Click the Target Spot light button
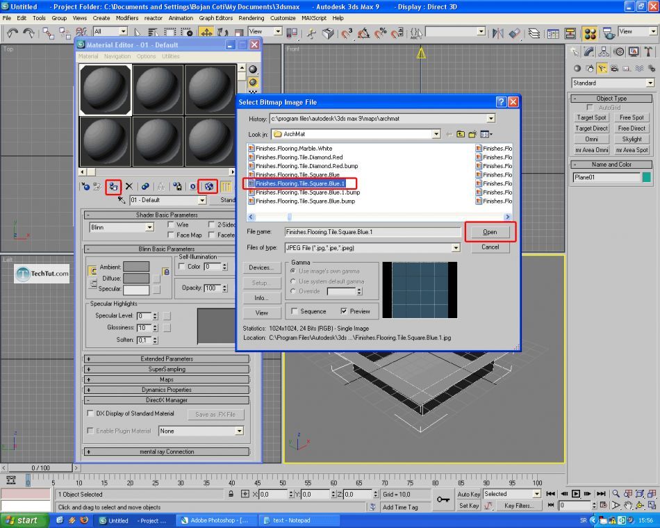The height and width of the screenshot is (528, 660). pos(591,117)
